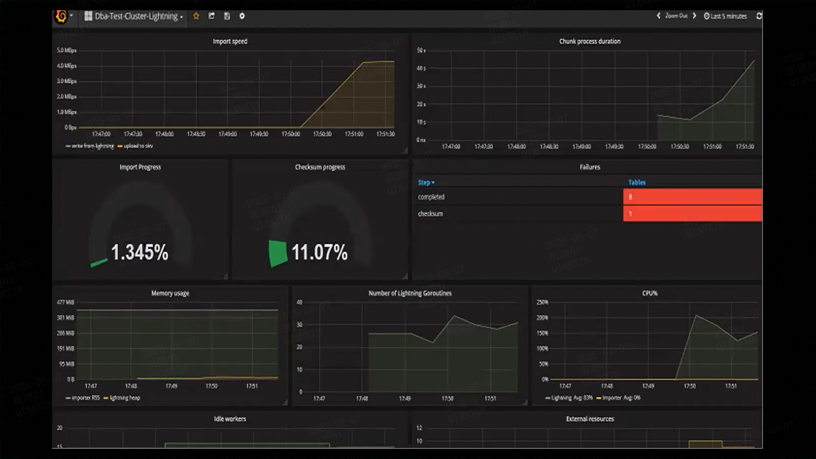Shift time range forward with right arrow
The image size is (816, 459).
694,16
